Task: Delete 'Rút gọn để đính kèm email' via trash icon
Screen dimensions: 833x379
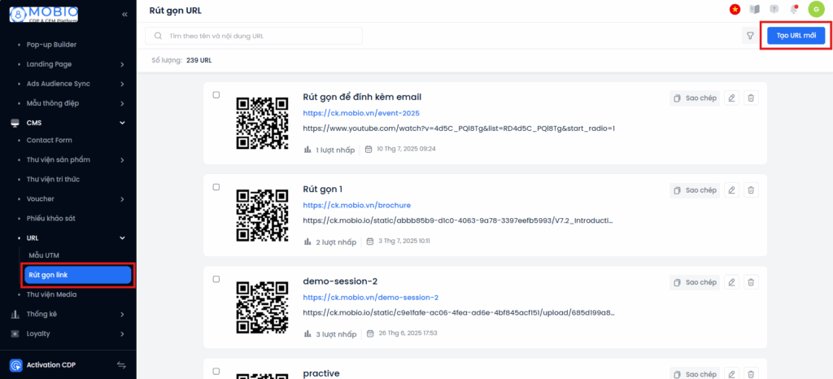Action: click(751, 98)
